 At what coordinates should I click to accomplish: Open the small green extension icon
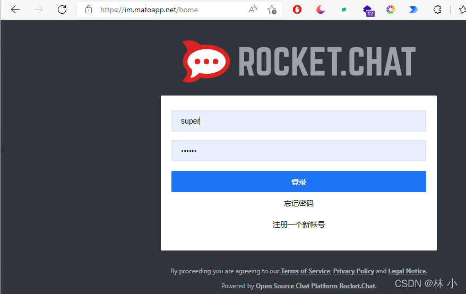(344, 10)
